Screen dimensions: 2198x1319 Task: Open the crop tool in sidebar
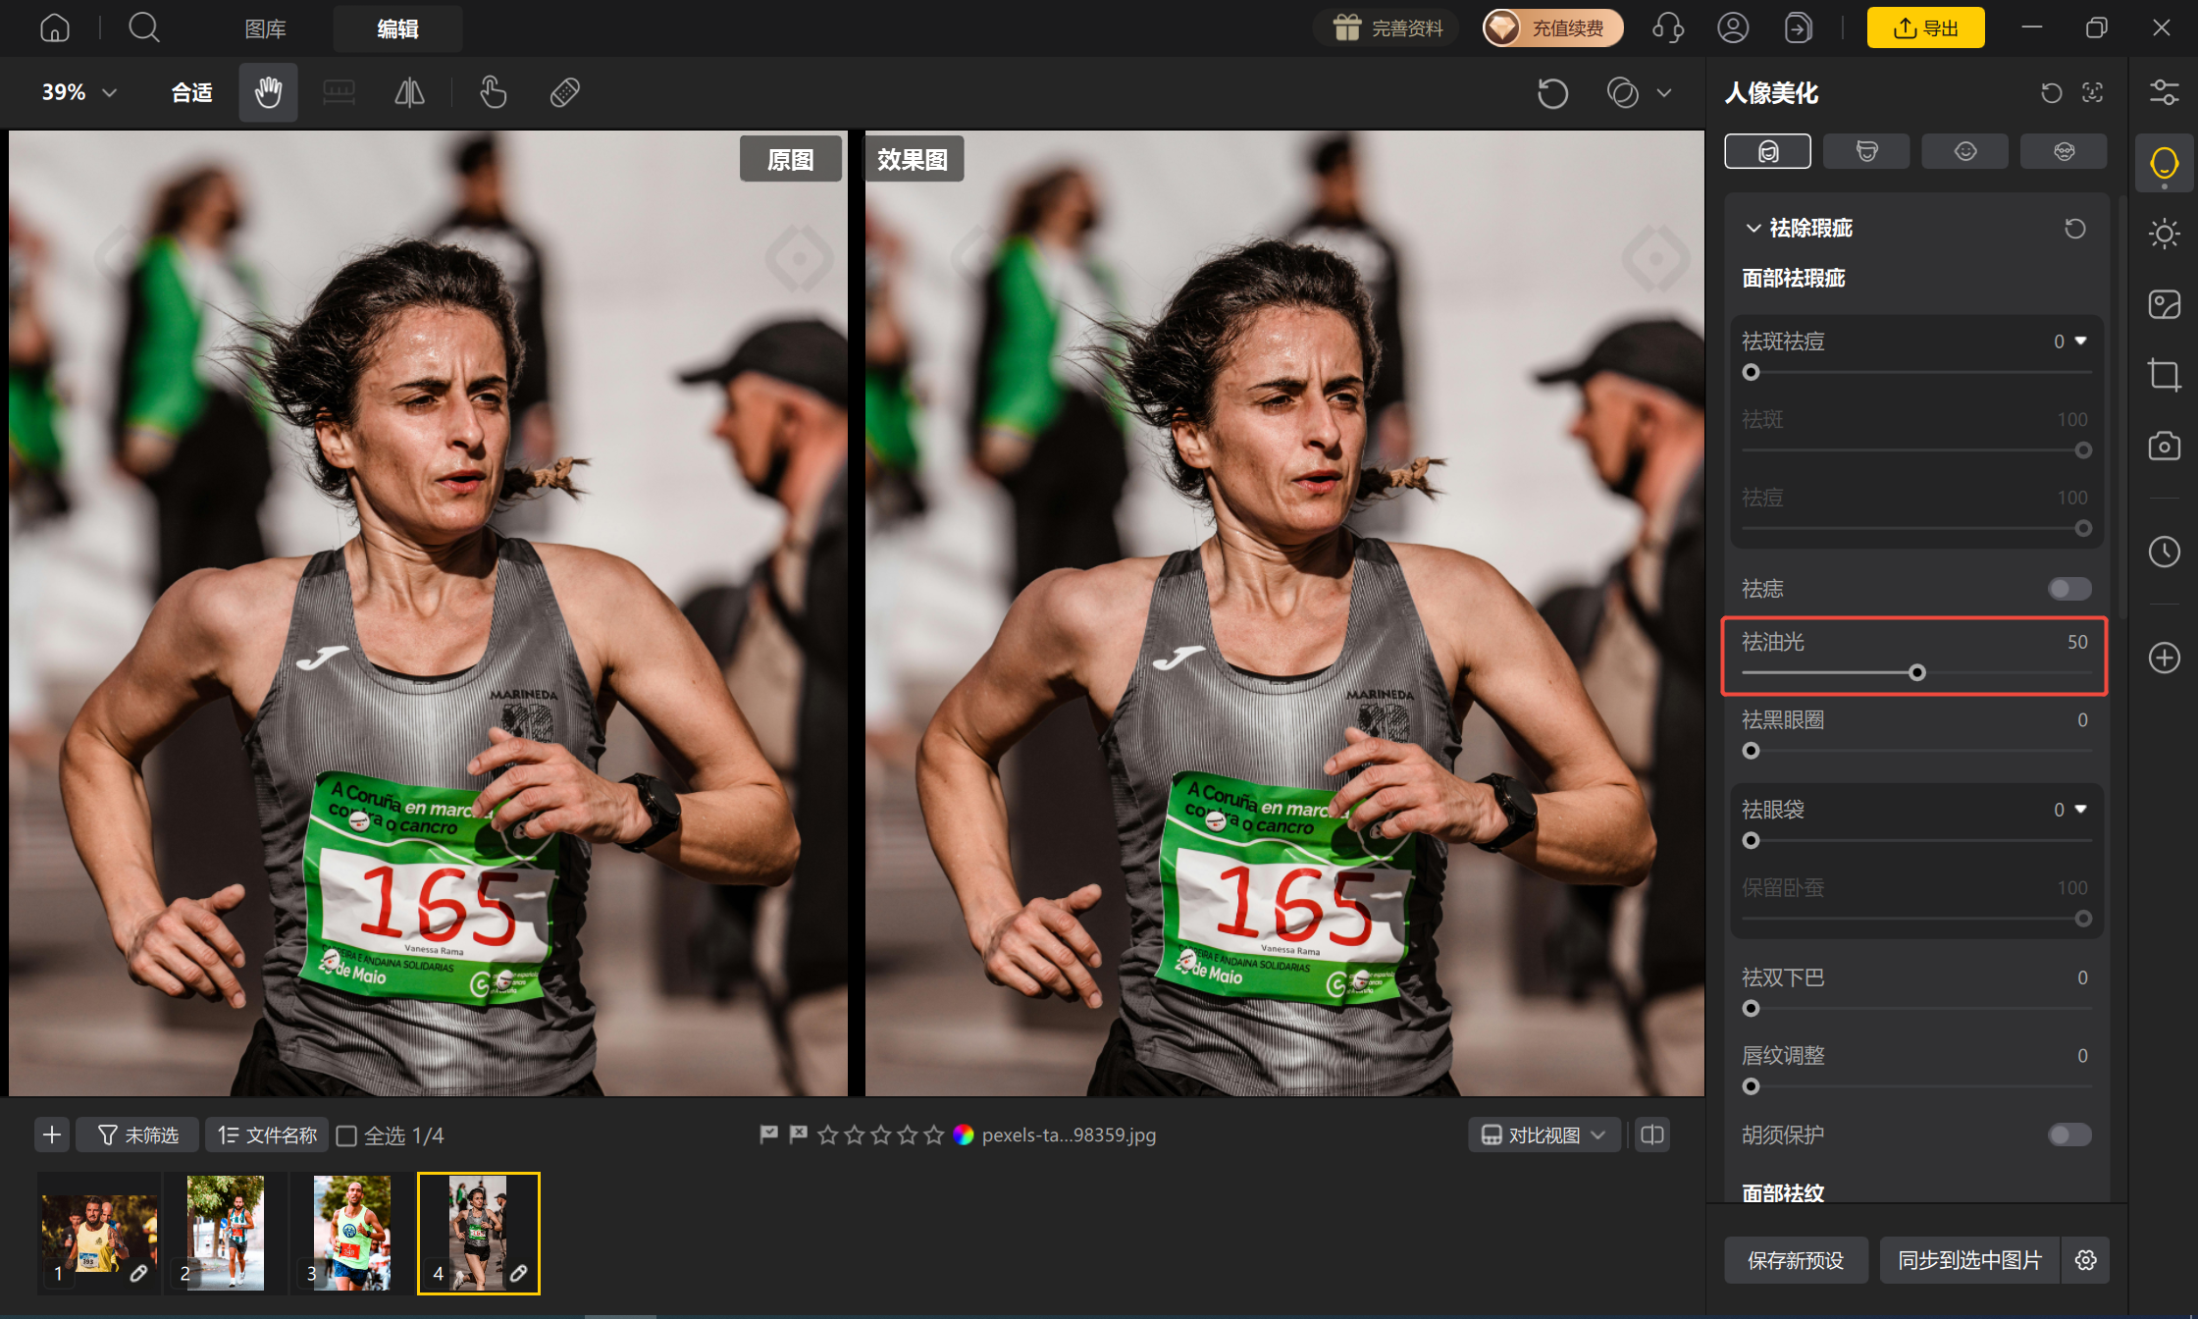coord(2164,375)
